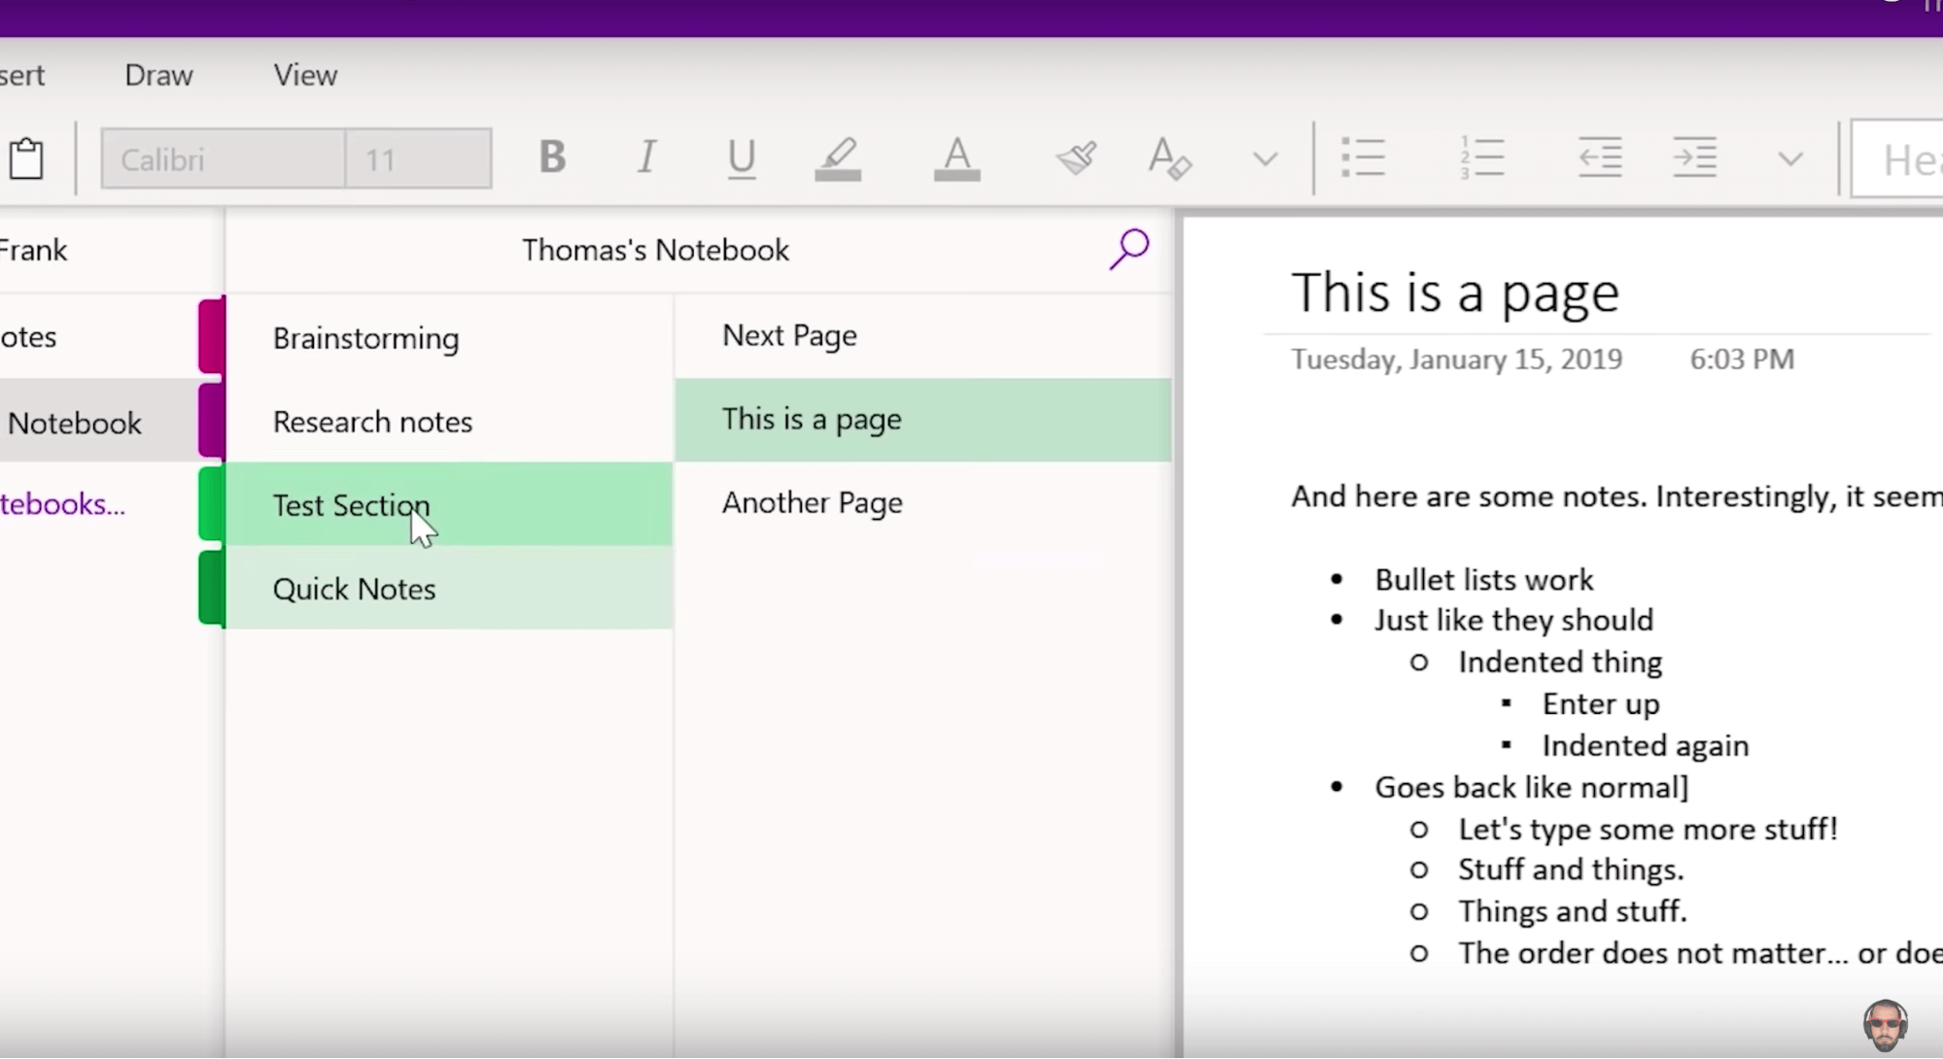The width and height of the screenshot is (1943, 1059).
Task: Click the Underline formatting icon
Action: [741, 157]
